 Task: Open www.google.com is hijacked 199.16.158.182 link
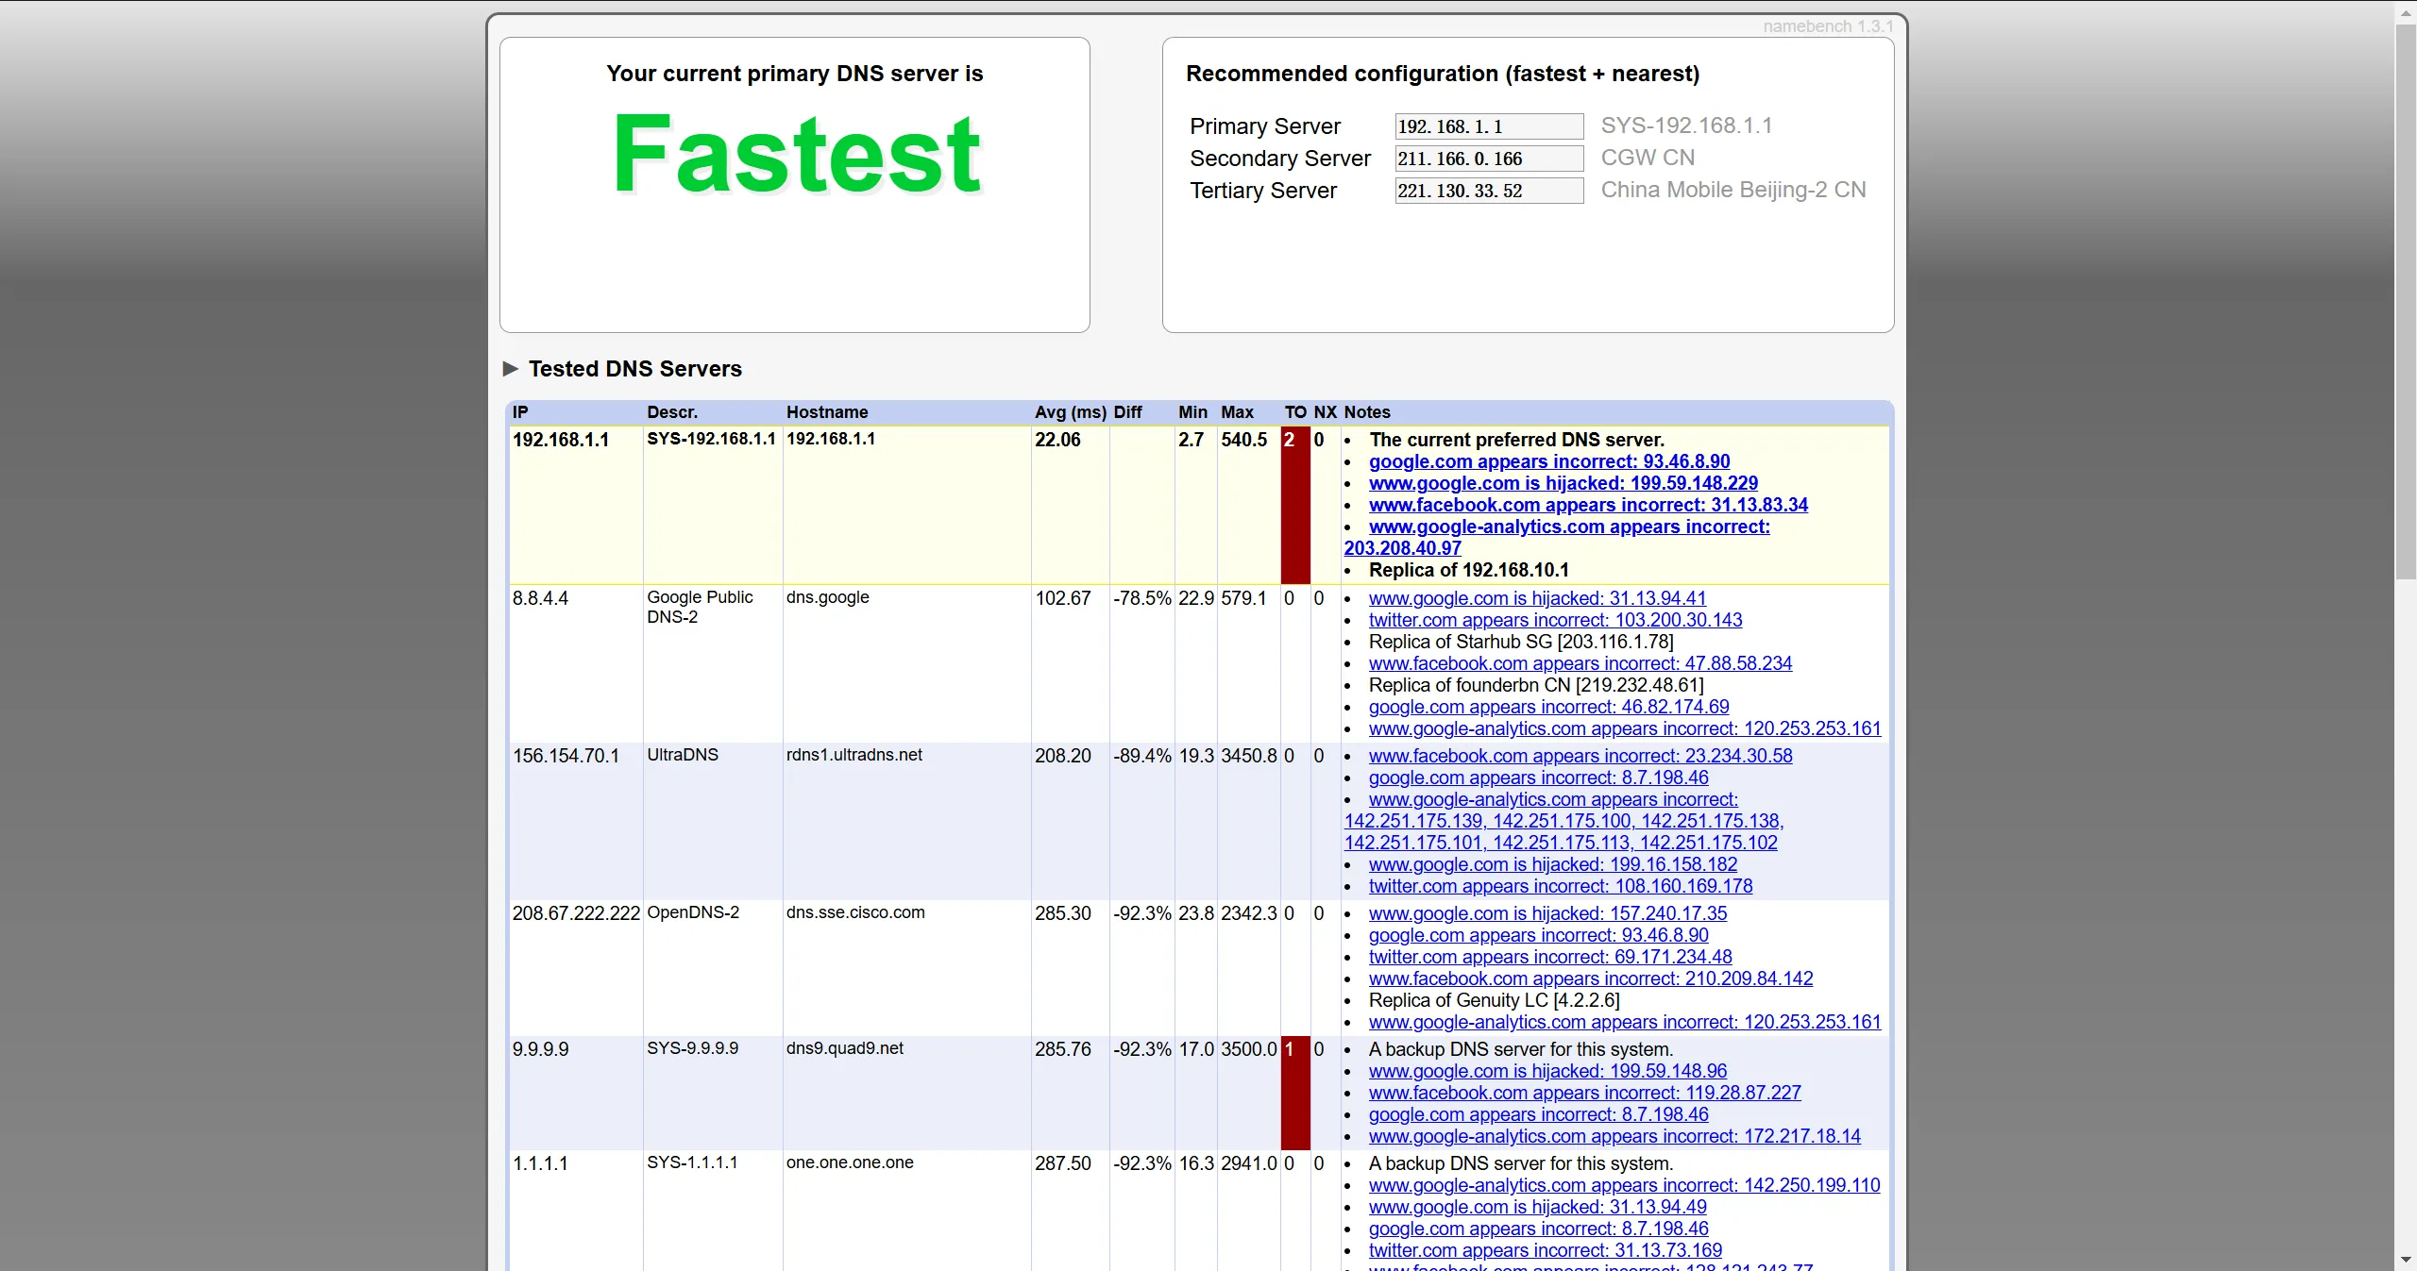tap(1552, 864)
